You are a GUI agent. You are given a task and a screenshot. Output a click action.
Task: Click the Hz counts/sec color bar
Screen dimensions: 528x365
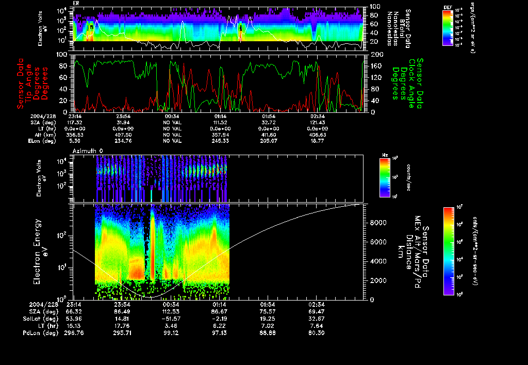pos(385,177)
